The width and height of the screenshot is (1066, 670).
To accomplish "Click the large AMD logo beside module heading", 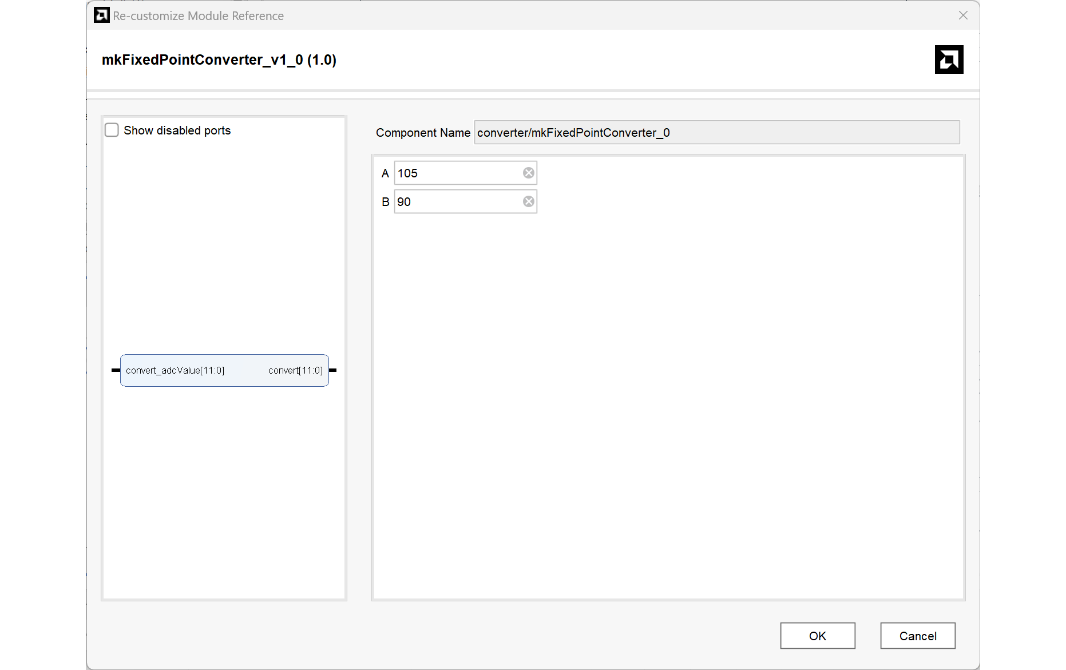I will pos(949,60).
